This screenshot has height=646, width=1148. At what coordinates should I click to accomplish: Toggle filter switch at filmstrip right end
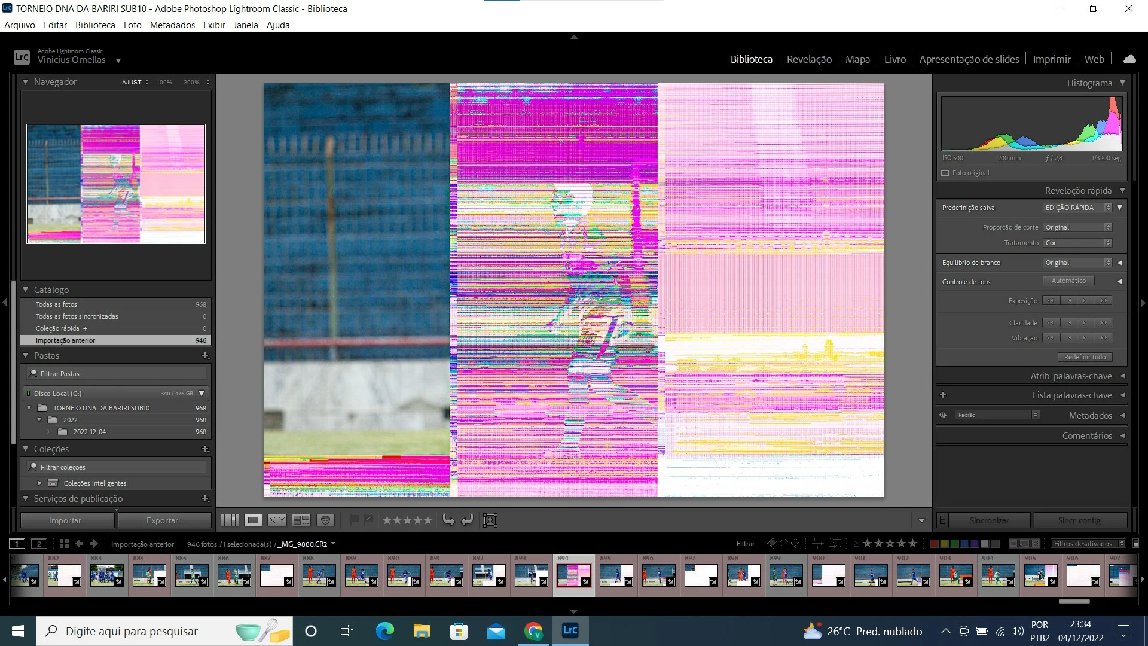tap(1135, 544)
